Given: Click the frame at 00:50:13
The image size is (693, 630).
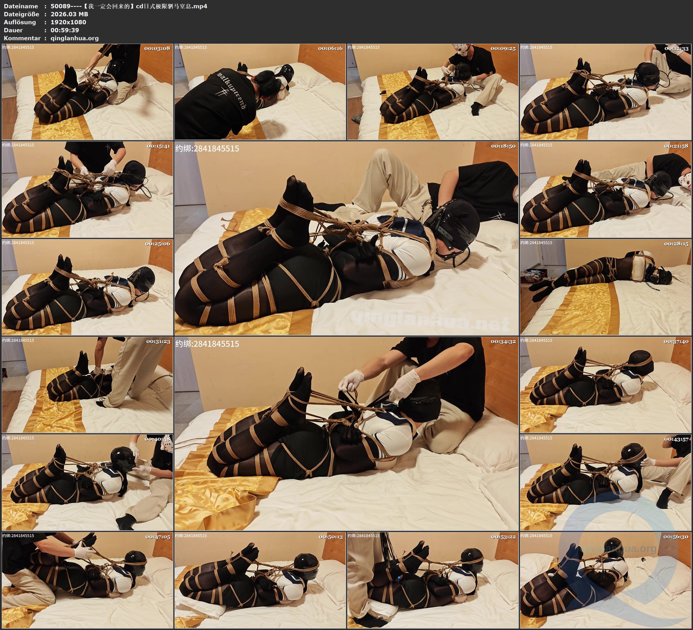Looking at the screenshot, I should click(260, 580).
